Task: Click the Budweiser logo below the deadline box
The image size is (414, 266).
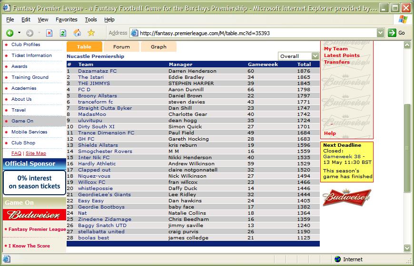Action: pyautogui.click(x=346, y=198)
